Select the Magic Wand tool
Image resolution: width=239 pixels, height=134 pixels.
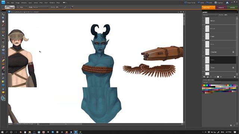click(x=3, y=36)
